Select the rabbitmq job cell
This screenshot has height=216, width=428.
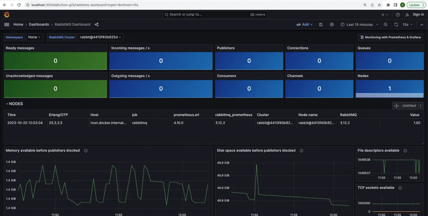click(139, 123)
